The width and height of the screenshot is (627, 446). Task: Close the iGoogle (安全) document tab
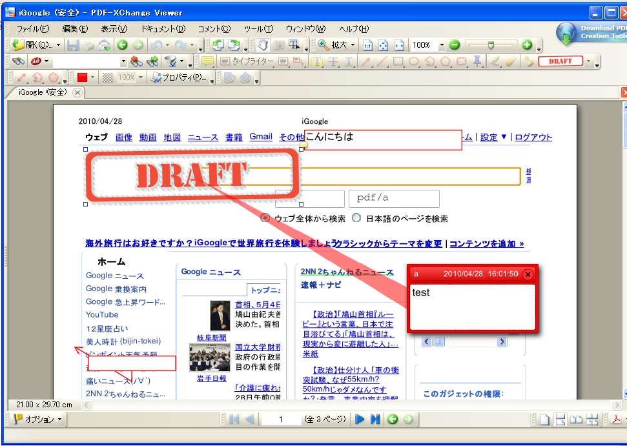[x=77, y=93]
